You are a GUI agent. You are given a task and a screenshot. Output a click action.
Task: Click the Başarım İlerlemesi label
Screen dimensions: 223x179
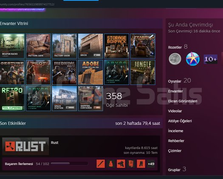click(x=19, y=164)
